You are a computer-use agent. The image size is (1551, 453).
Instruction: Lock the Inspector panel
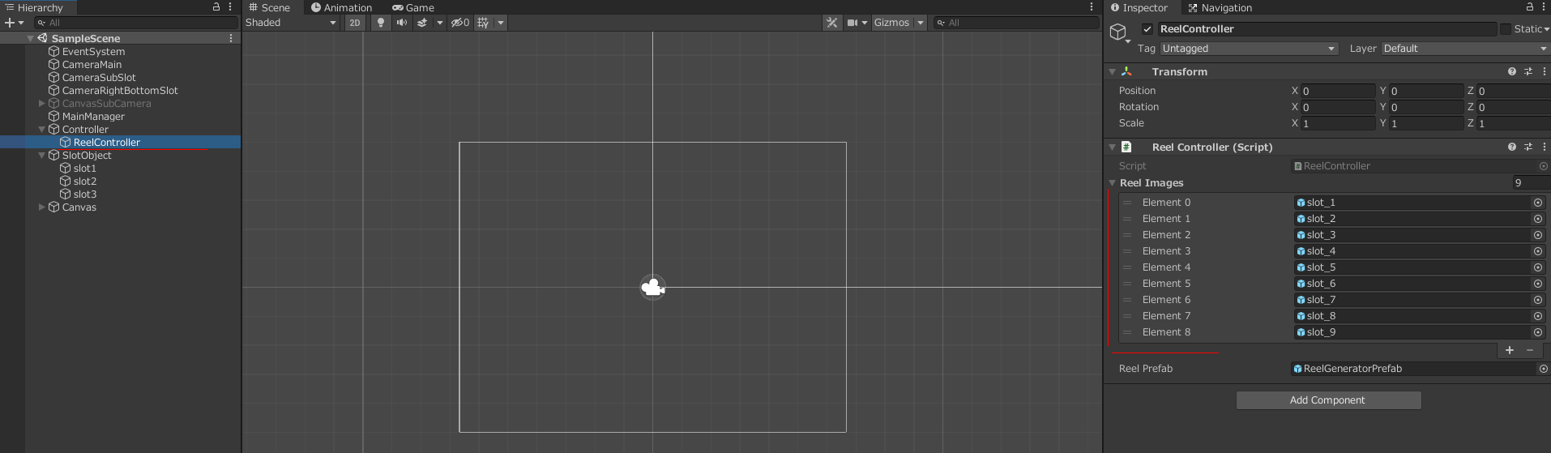coord(1530,6)
